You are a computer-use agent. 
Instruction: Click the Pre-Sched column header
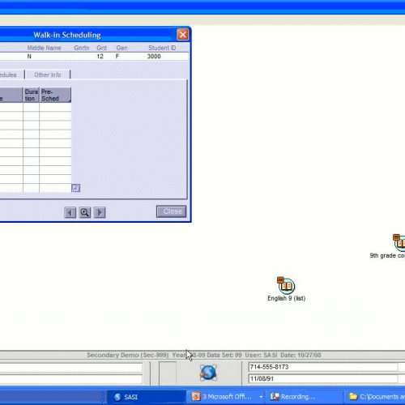point(55,95)
